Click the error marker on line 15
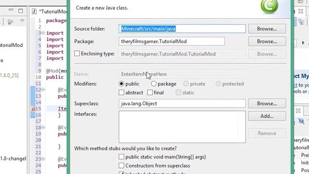Viewport: 309px width, 174px height. click(33, 109)
